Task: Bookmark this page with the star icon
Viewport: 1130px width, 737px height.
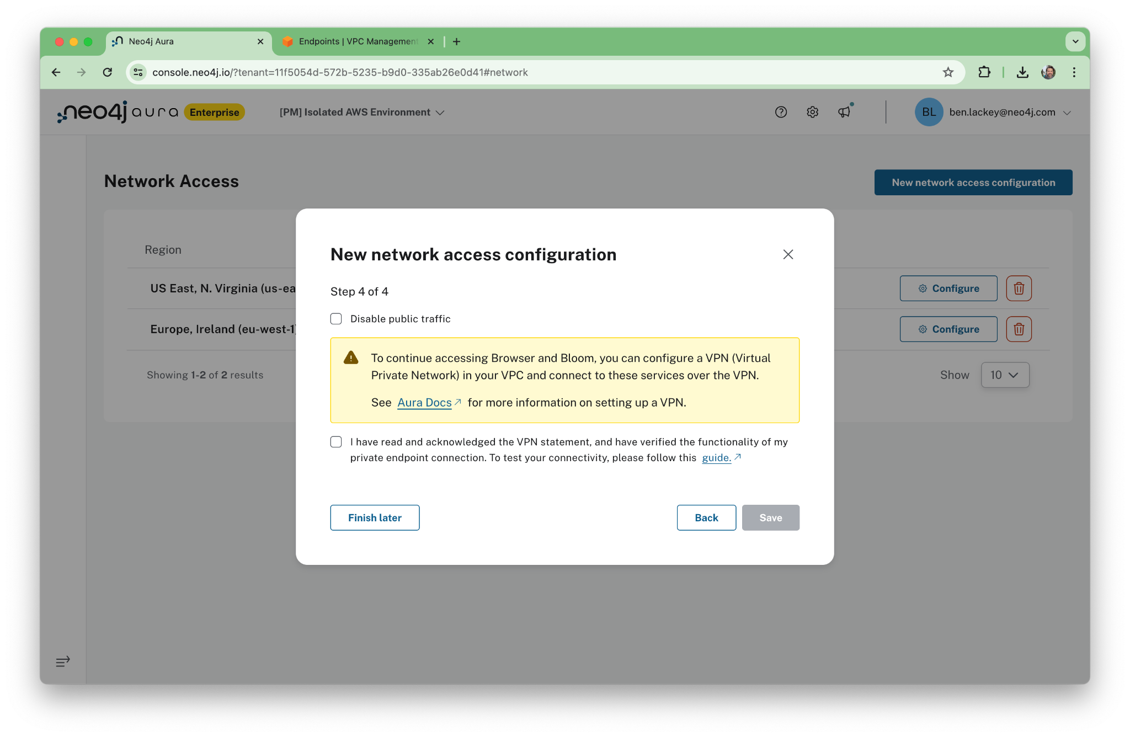Action: tap(948, 72)
